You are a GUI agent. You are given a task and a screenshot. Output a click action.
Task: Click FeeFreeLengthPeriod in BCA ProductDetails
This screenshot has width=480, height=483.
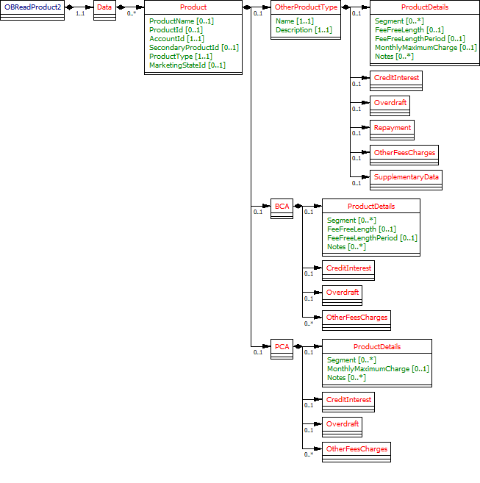tap(372, 237)
